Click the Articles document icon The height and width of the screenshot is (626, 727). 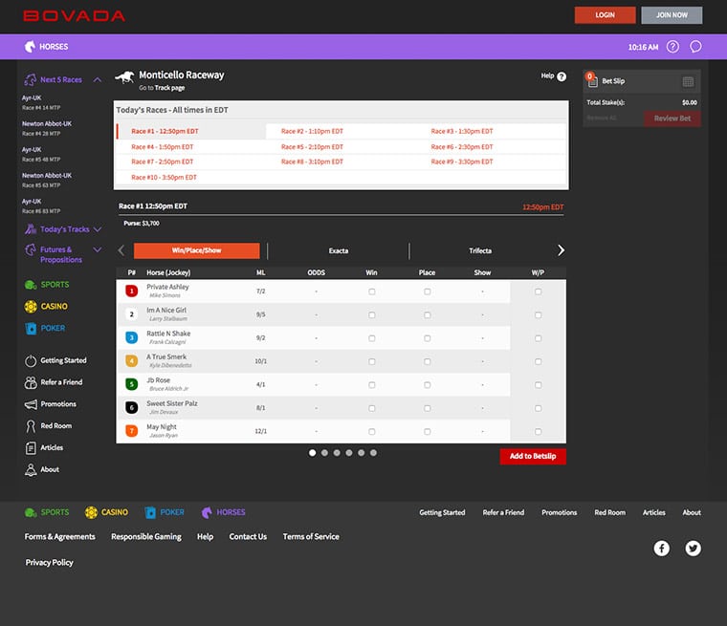(x=31, y=447)
